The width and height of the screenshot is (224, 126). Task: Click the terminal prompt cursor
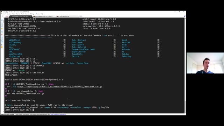(x=33, y=110)
